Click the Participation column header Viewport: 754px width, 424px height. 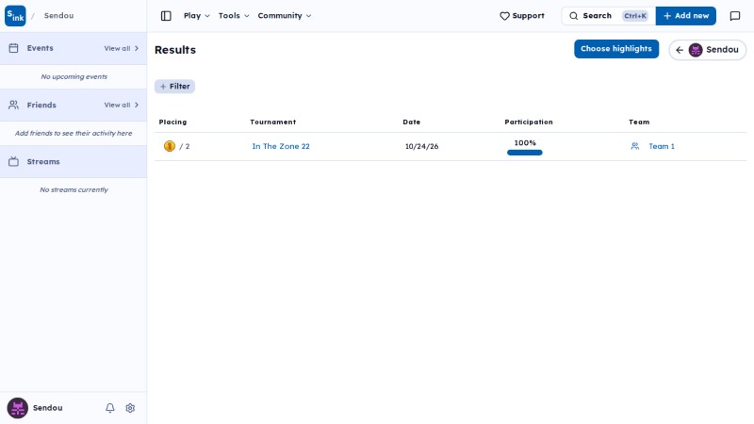point(529,122)
